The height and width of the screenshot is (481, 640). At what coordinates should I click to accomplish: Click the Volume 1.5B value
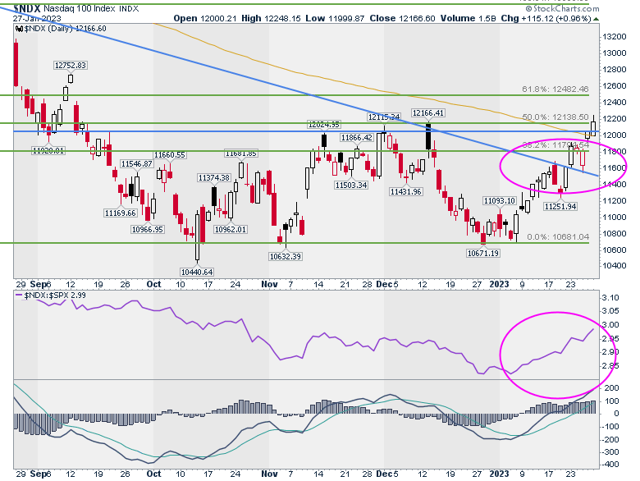pyautogui.click(x=469, y=18)
